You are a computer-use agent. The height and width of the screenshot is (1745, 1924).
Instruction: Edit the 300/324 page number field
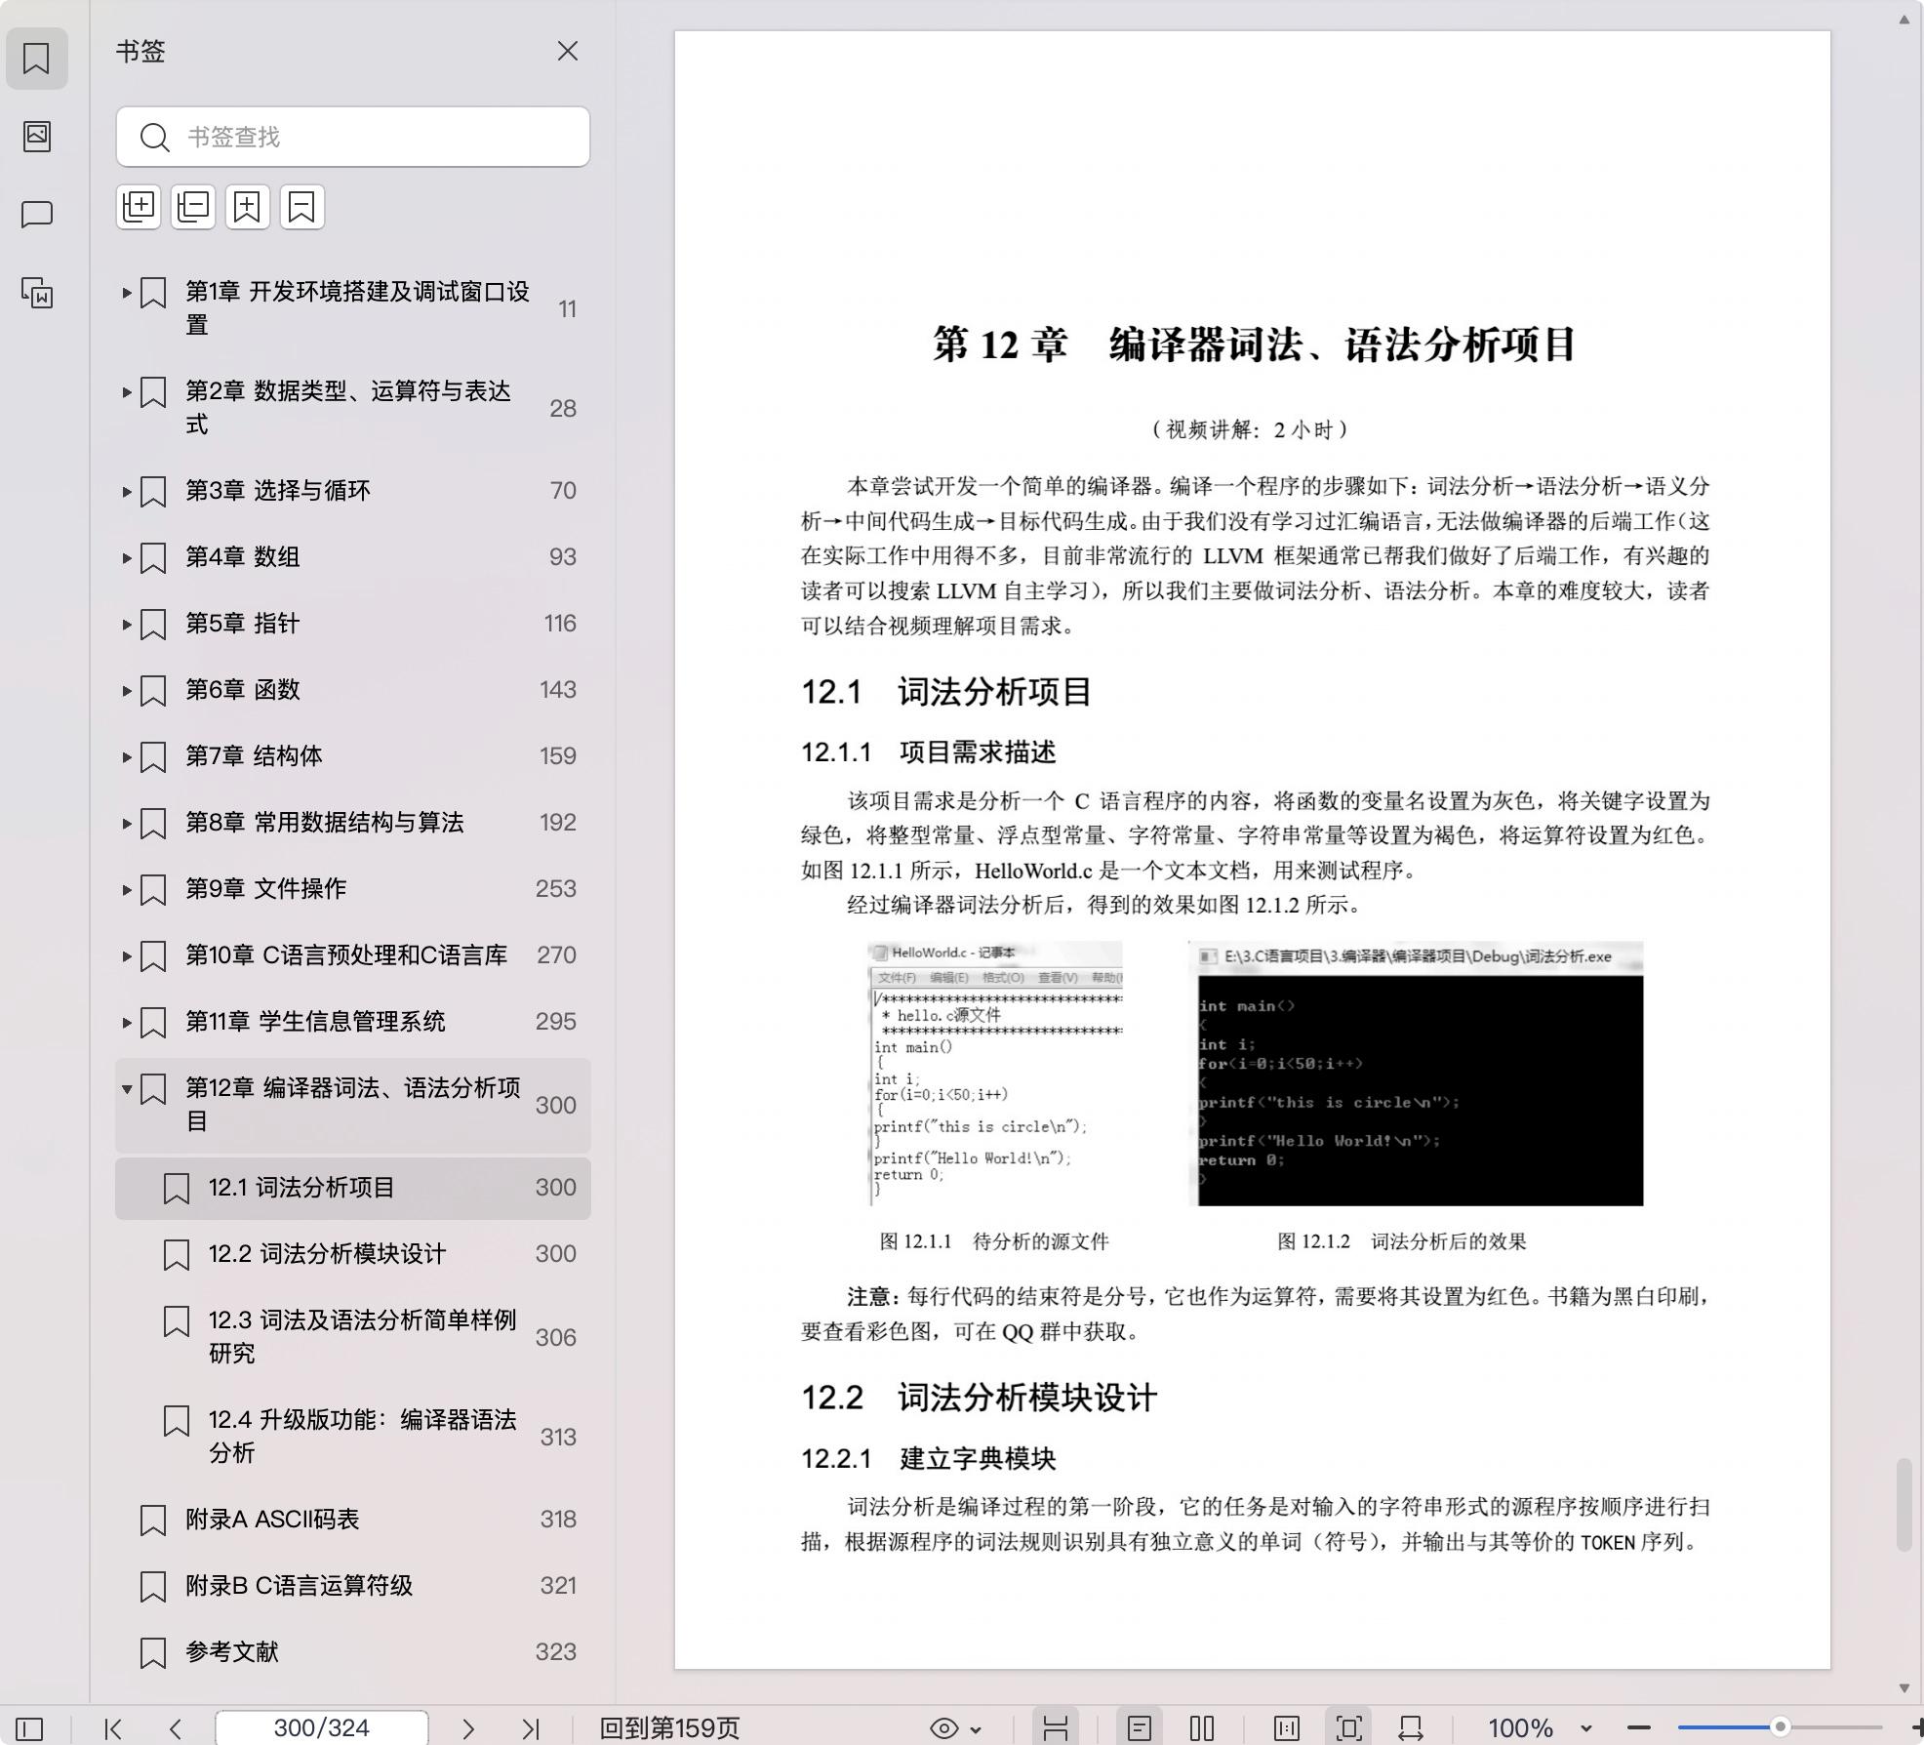(x=322, y=1728)
